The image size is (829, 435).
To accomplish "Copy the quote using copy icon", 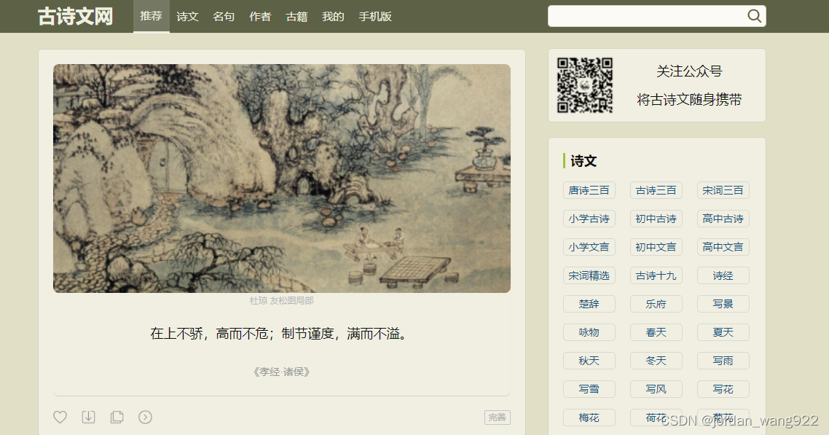I will click(x=117, y=417).
